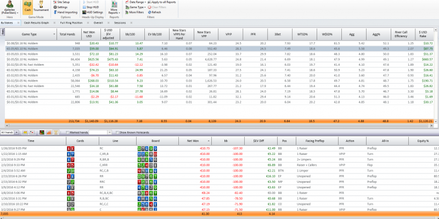Viewport: 439px width, 219px height.
Task: Click grayed Start HUD item
Action: [x=91, y=2]
